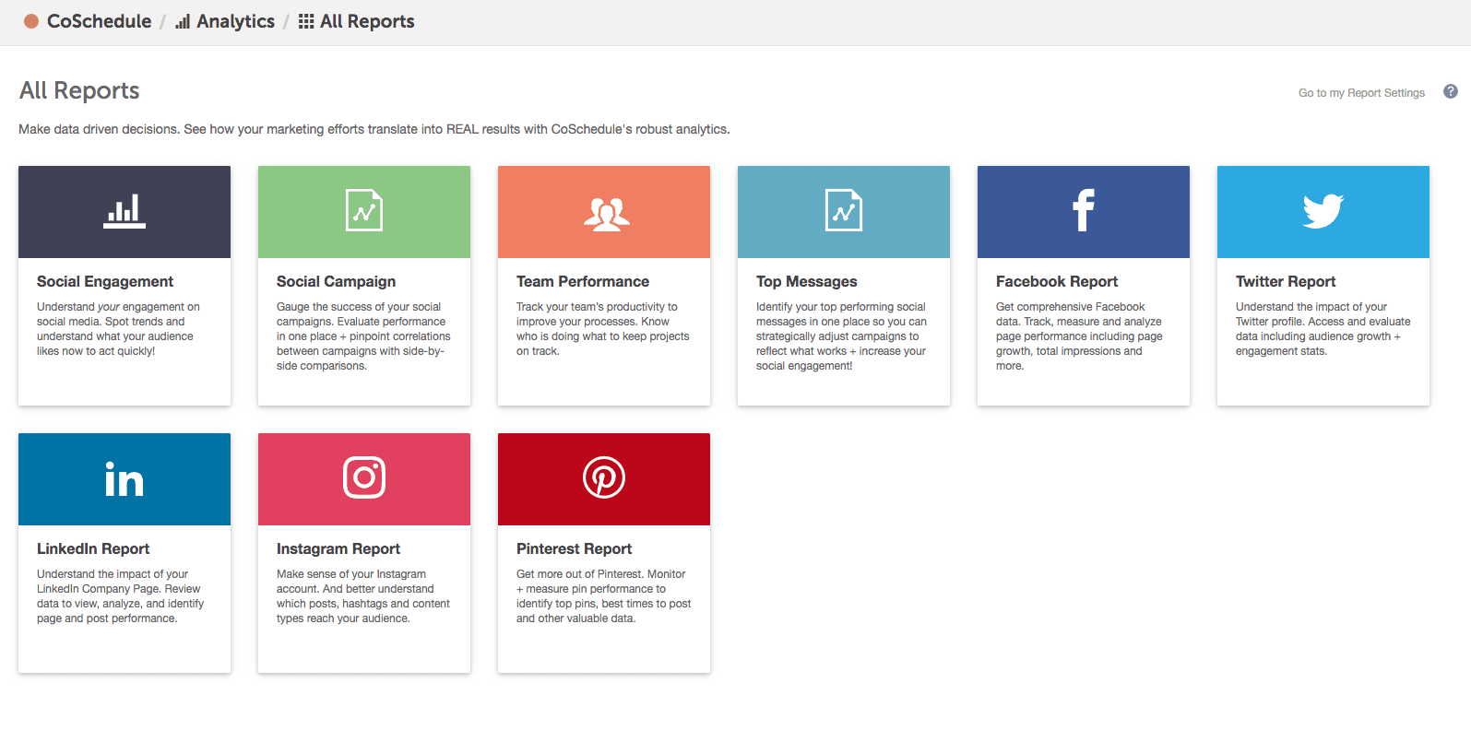This screenshot has width=1471, height=730.
Task: Open the Pinterest Report title
Action: [574, 548]
